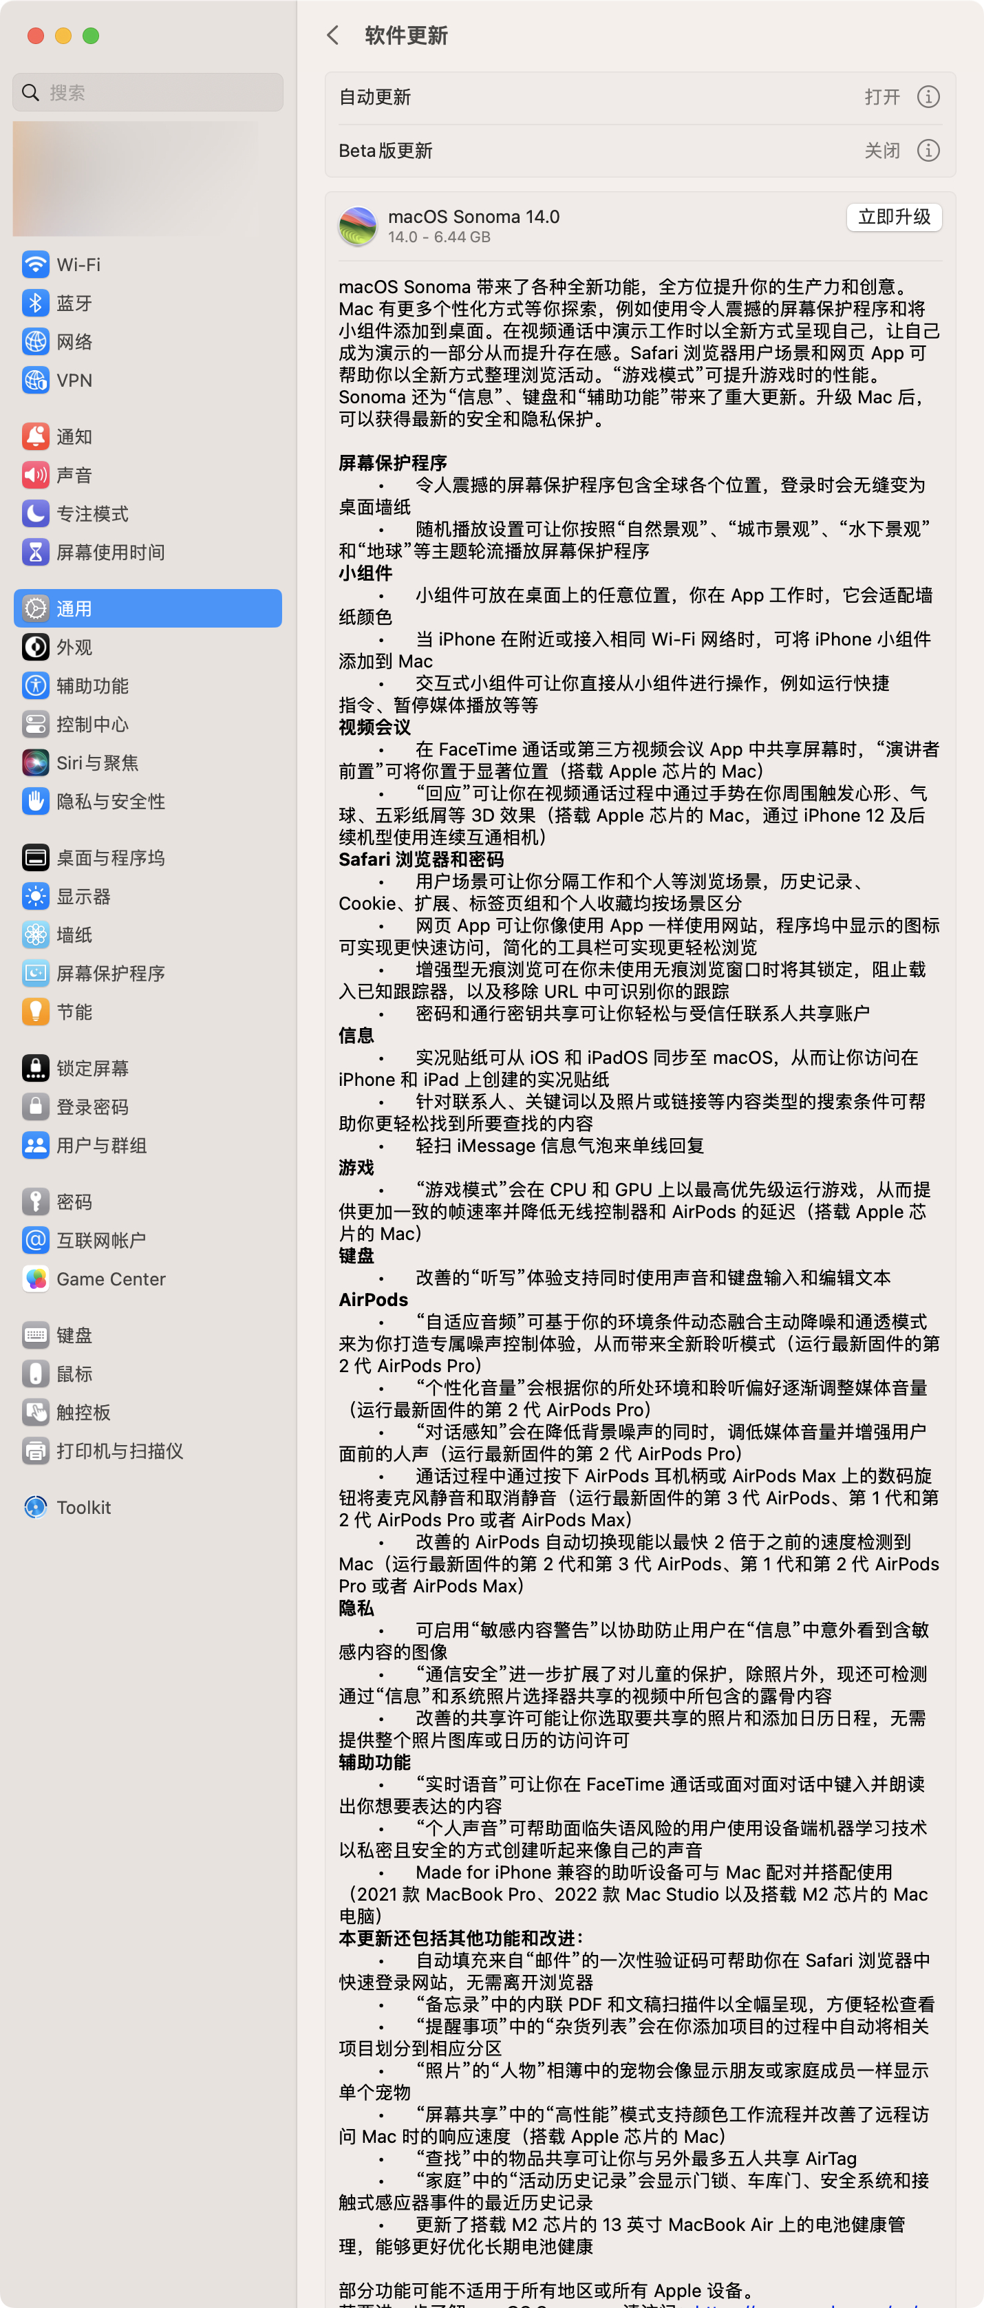Open the Toolkit sidebar icon
The height and width of the screenshot is (2308, 984).
(x=35, y=1507)
